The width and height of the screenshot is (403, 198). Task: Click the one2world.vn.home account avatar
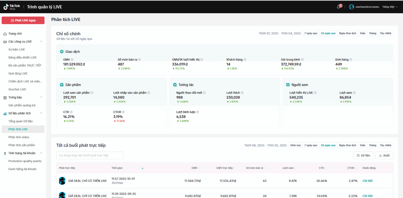[x=351, y=7]
